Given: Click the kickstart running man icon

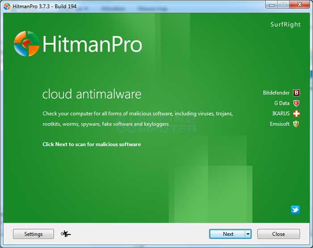Looking at the screenshot, I should pyautogui.click(x=66, y=234).
